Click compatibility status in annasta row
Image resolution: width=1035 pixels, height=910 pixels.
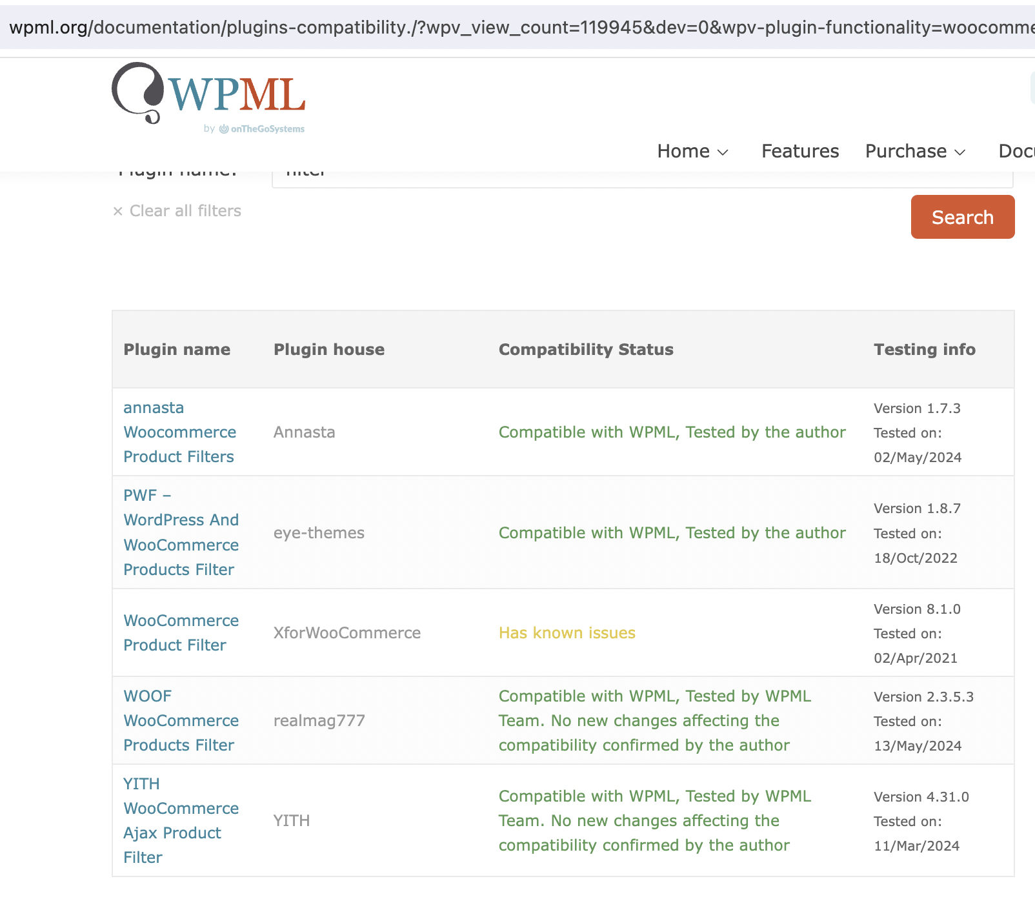click(x=672, y=432)
